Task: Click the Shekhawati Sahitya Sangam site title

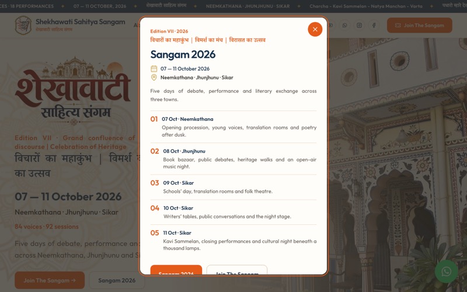Action: [81, 22]
